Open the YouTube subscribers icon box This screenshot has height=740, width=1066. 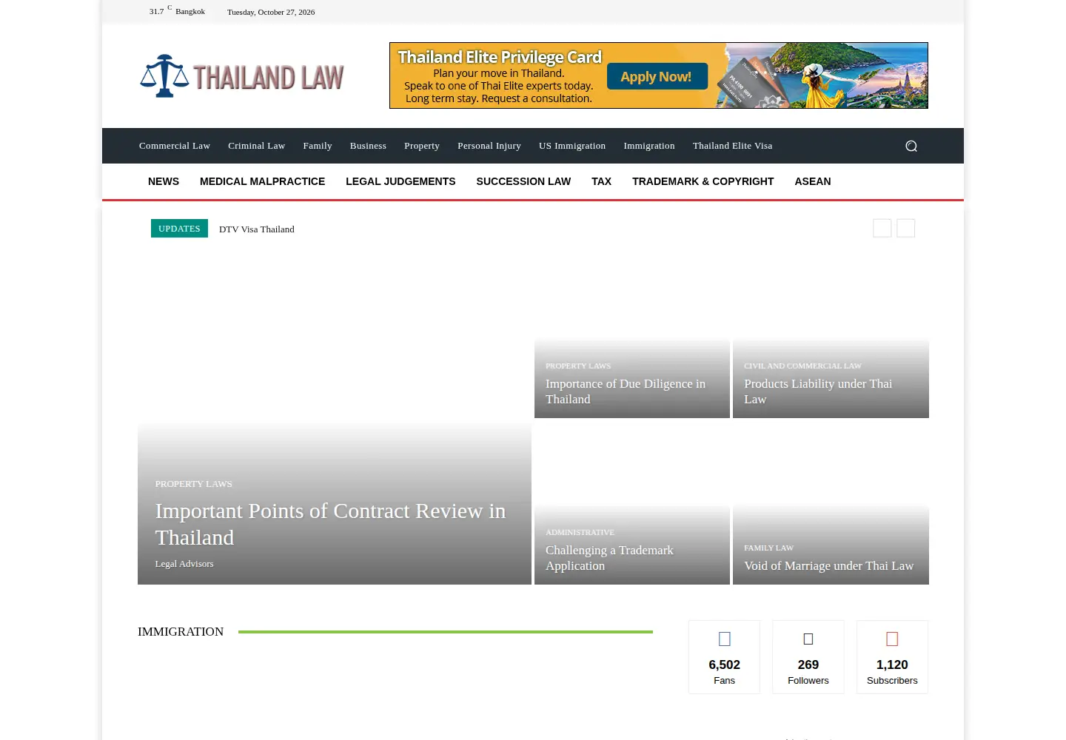892,657
